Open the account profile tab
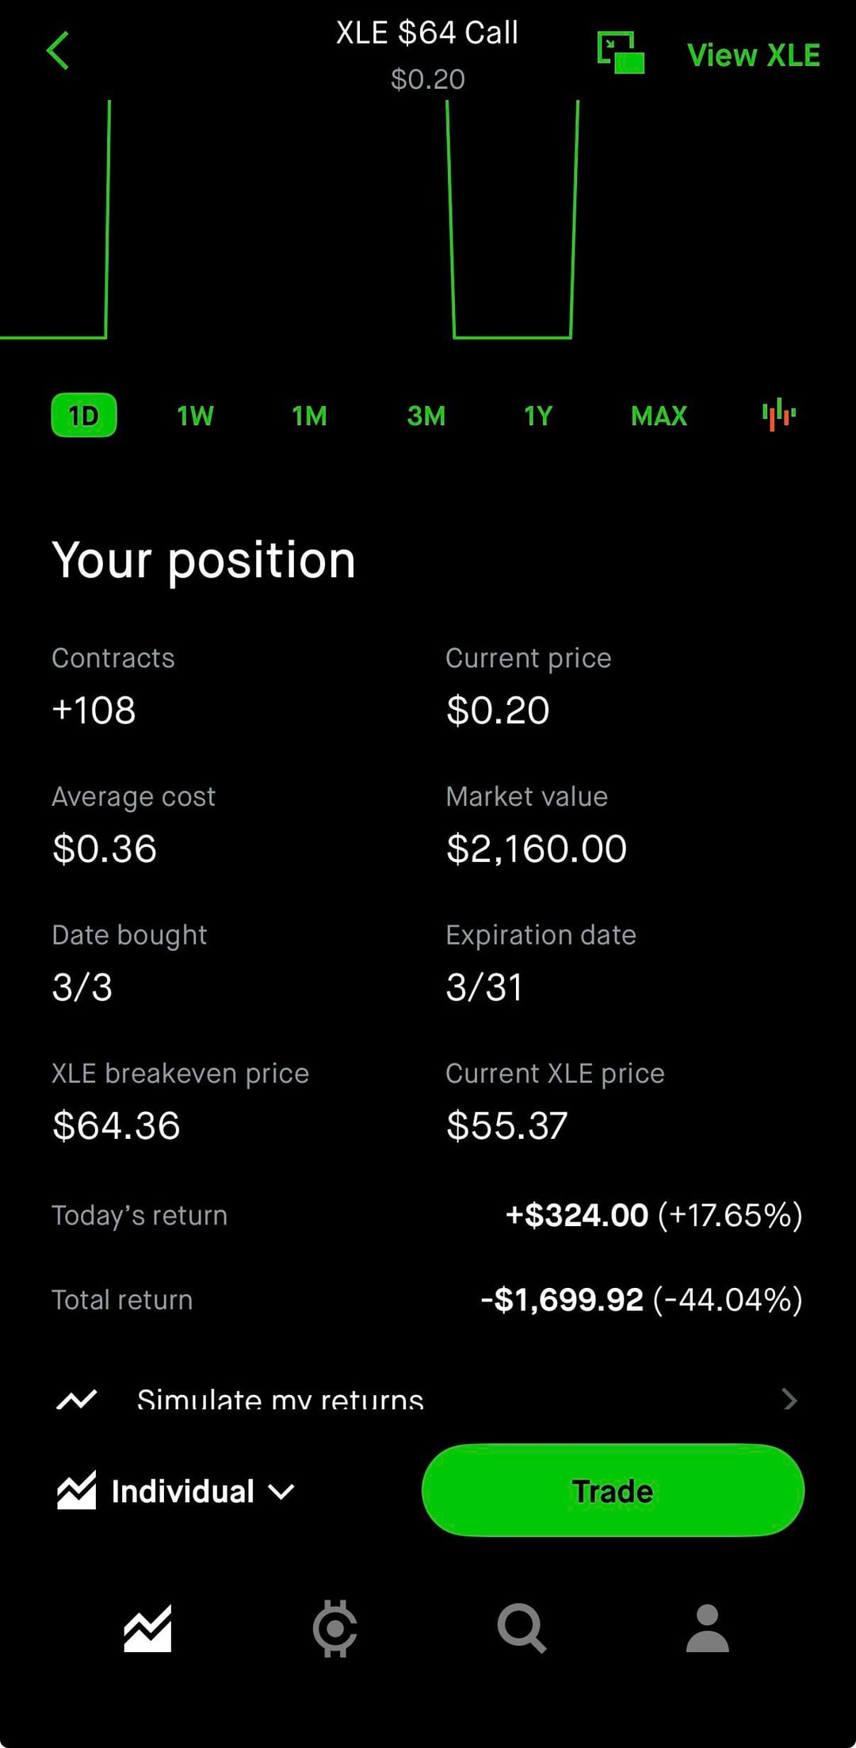The height and width of the screenshot is (1748, 856). coord(707,1628)
